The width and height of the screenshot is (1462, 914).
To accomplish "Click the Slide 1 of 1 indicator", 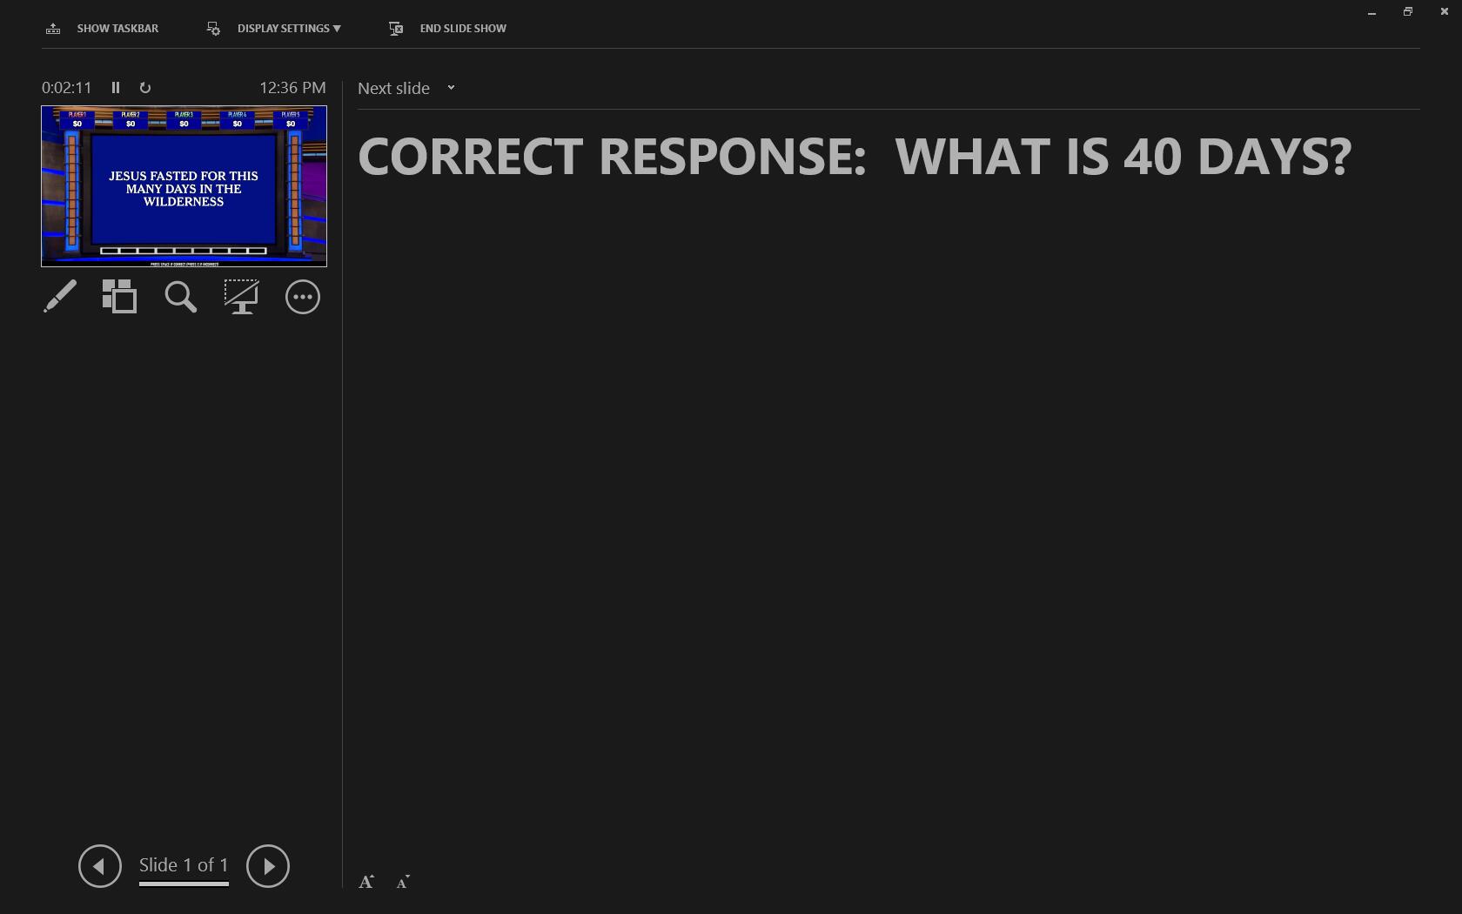I will [184, 865].
